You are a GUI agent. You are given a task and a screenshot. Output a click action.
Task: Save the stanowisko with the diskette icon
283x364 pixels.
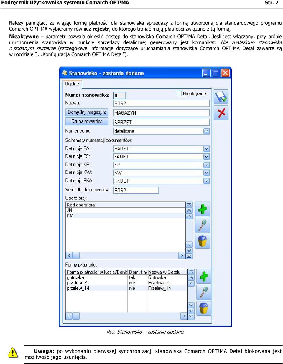coord(221,97)
